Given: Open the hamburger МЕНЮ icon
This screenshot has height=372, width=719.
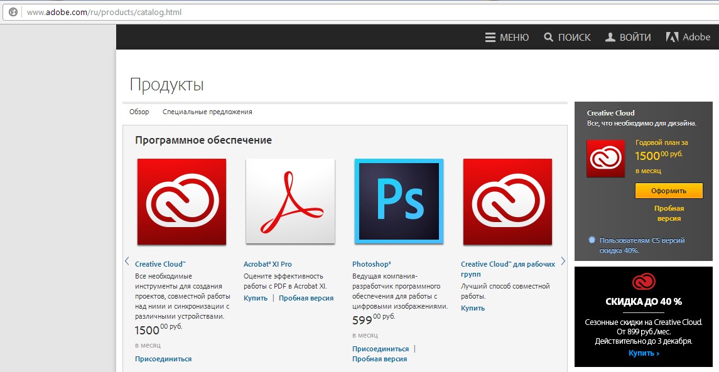Looking at the screenshot, I should point(490,37).
